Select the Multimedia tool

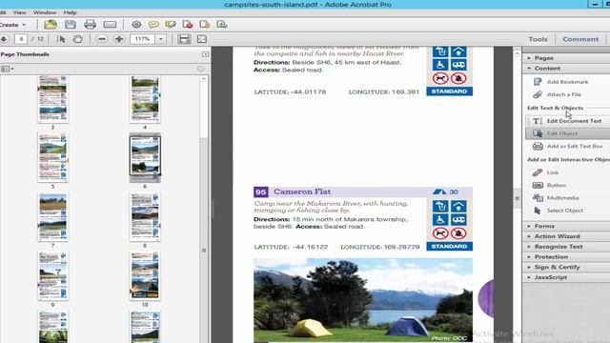point(557,197)
